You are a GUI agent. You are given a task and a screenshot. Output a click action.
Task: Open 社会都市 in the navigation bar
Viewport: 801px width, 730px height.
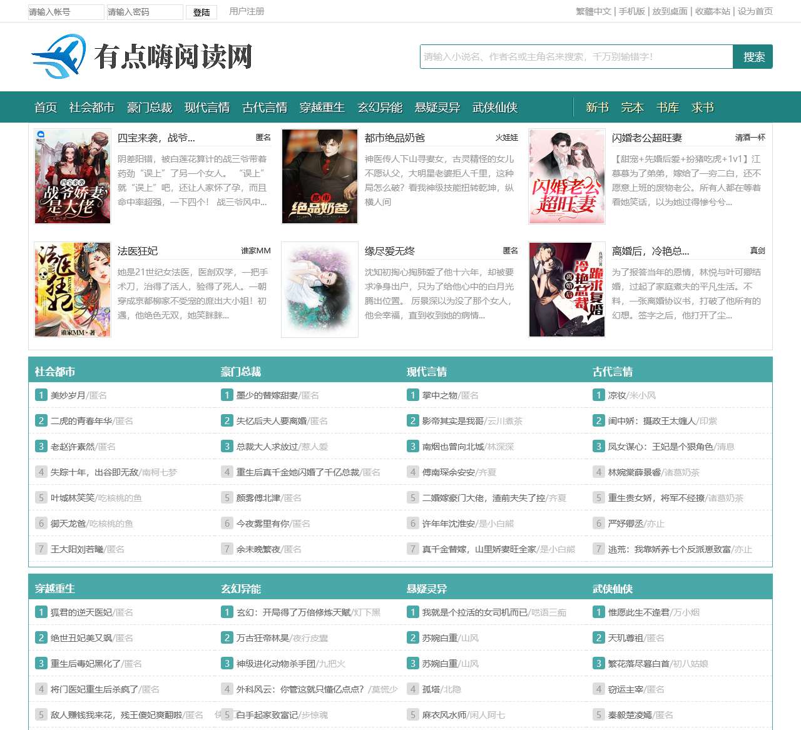(x=92, y=108)
